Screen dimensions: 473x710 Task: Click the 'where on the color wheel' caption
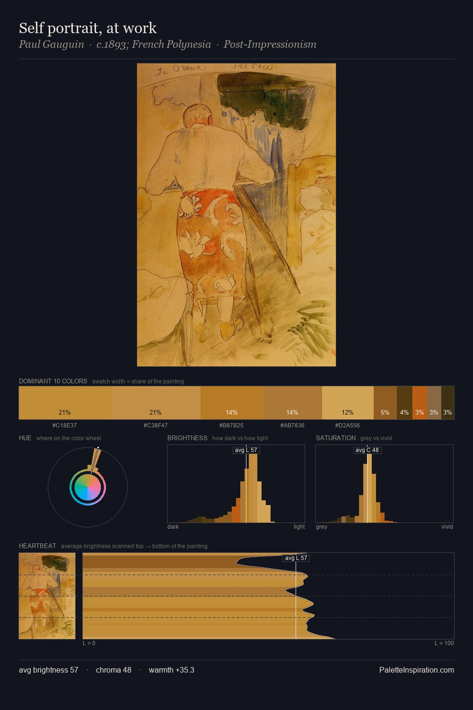(x=69, y=438)
